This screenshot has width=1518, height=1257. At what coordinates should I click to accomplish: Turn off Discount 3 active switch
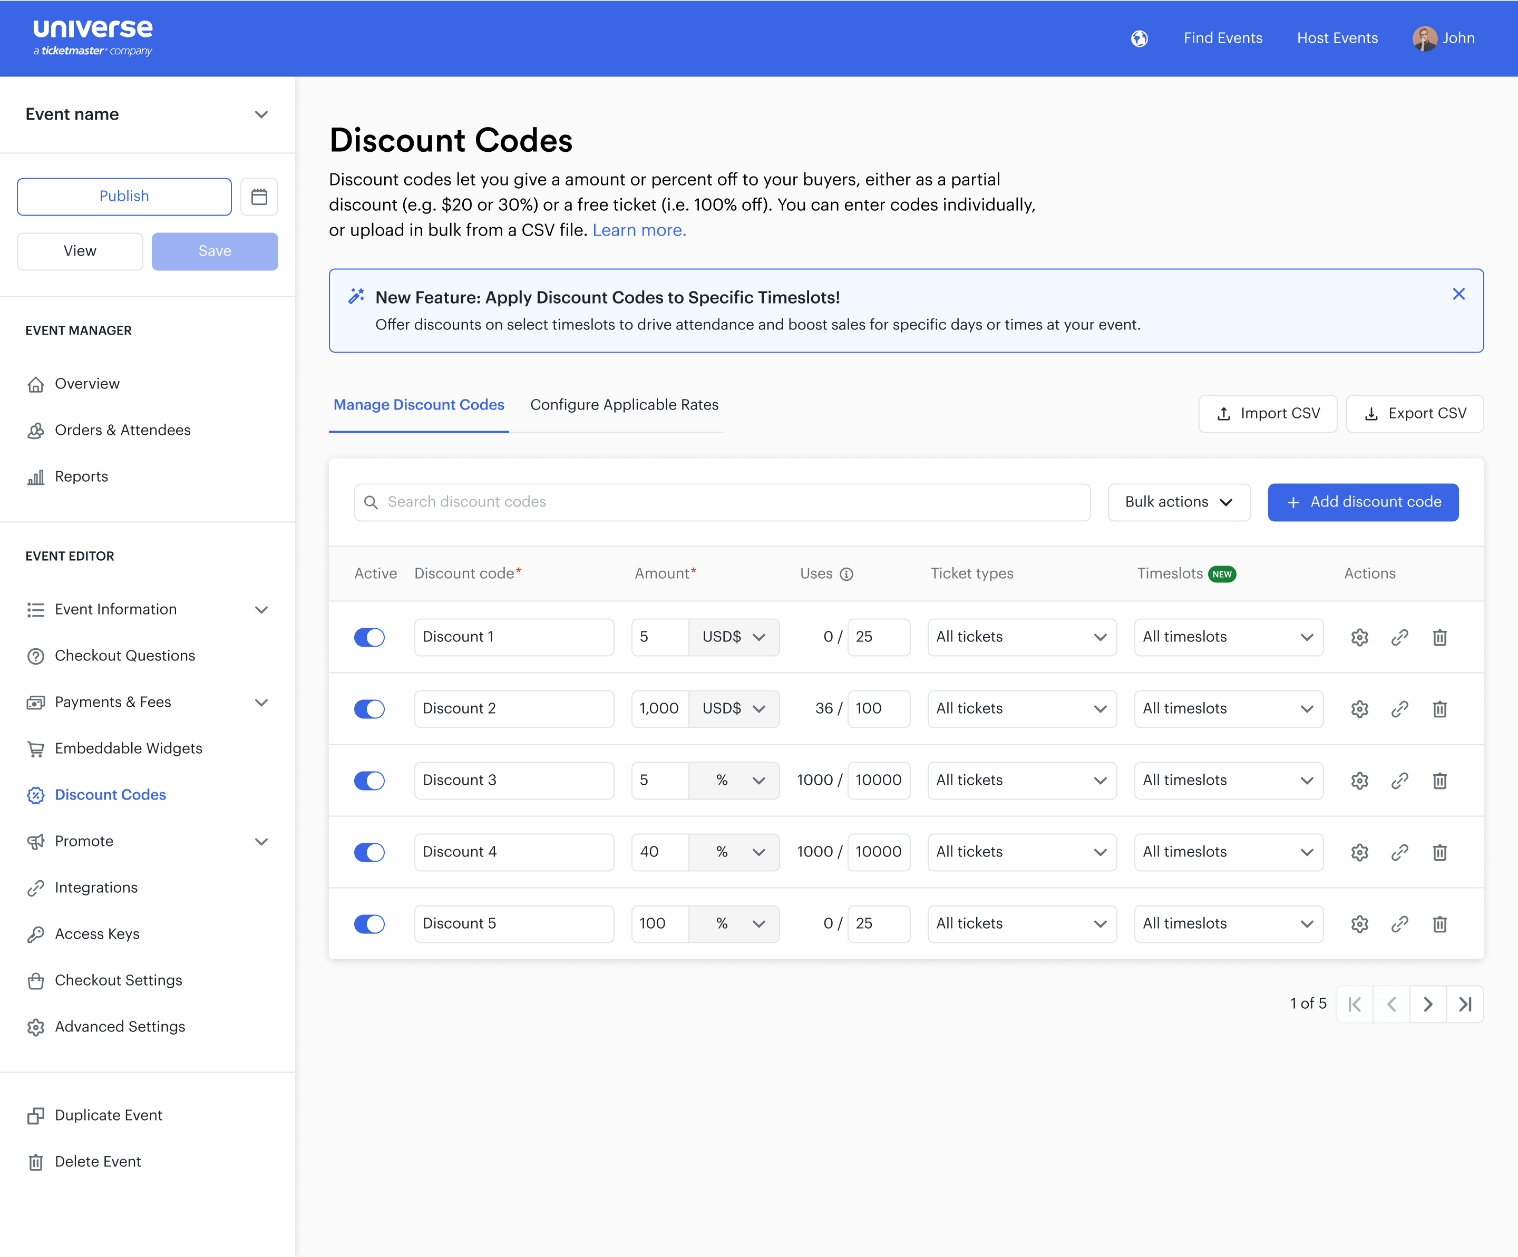(x=369, y=780)
